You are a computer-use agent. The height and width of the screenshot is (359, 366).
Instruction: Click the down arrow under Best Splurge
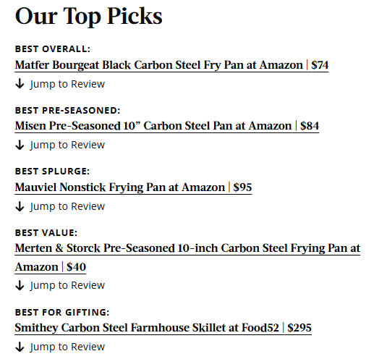coord(20,206)
